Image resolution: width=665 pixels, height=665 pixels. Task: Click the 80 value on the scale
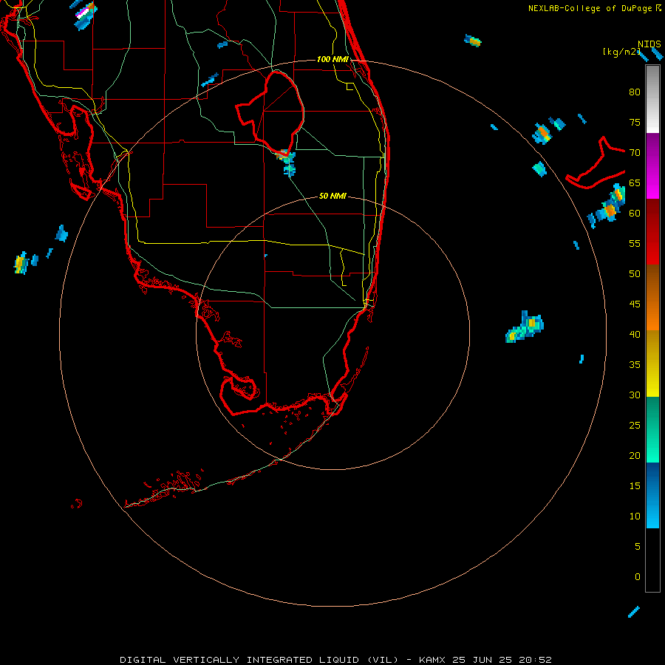[635, 92]
